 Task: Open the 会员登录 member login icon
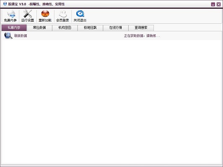tap(62, 14)
